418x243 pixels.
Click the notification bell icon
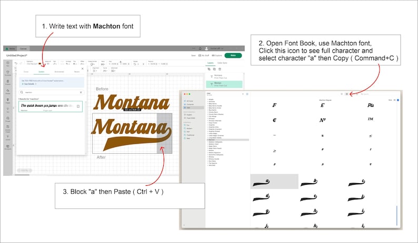tap(200, 48)
